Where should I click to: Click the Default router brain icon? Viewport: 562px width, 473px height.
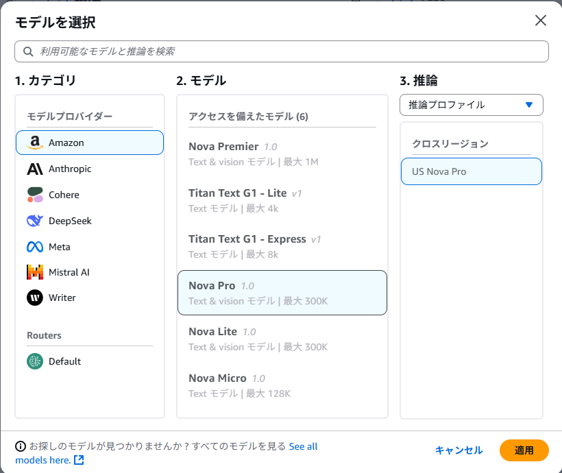35,361
